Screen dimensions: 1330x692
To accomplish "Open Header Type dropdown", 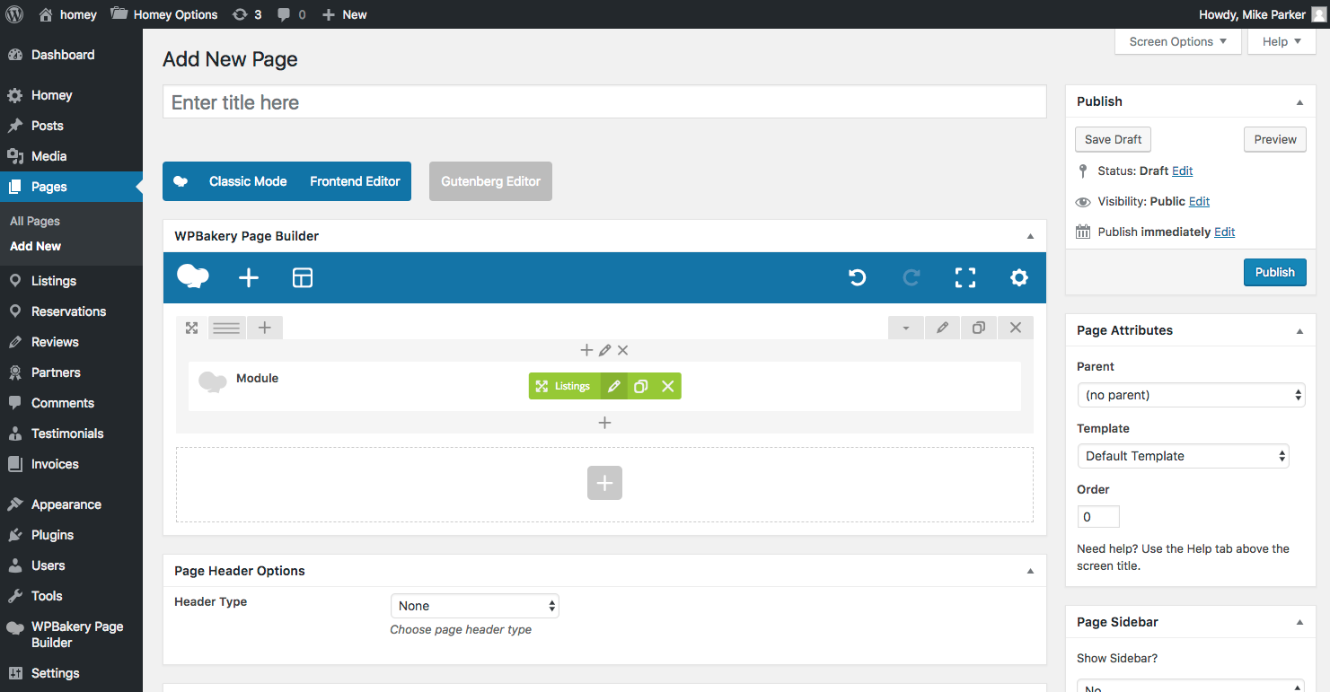I will (x=475, y=606).
